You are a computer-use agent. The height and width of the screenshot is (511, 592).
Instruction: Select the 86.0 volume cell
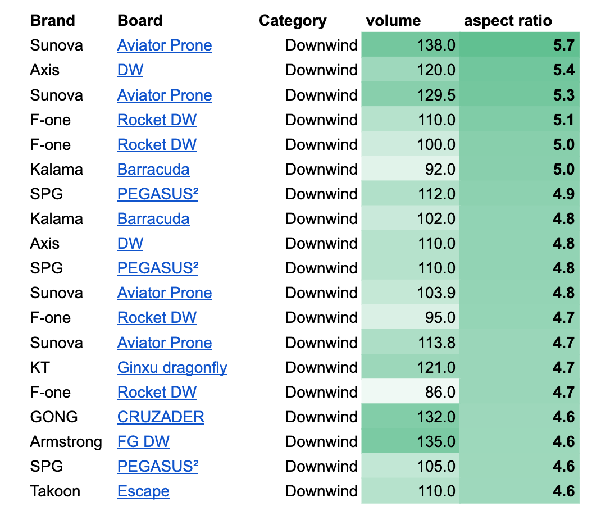click(x=411, y=392)
